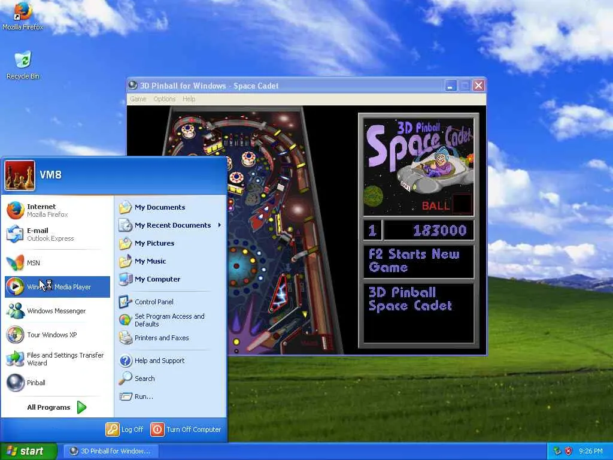Open Files and Settings Transfer Wizard
Image resolution: width=613 pixels, height=460 pixels.
point(57,359)
